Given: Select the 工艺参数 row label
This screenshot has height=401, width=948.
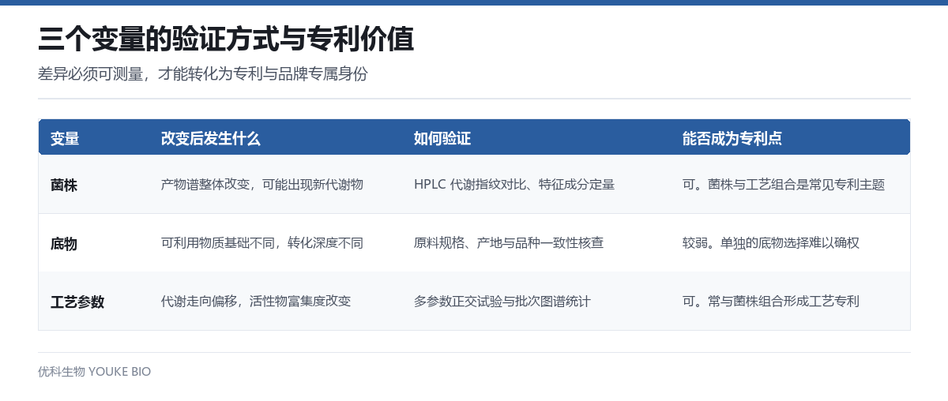Looking at the screenshot, I should click(x=77, y=302).
